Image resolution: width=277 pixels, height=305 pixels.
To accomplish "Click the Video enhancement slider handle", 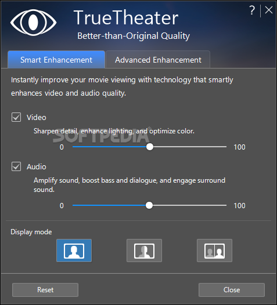I will coord(150,147).
